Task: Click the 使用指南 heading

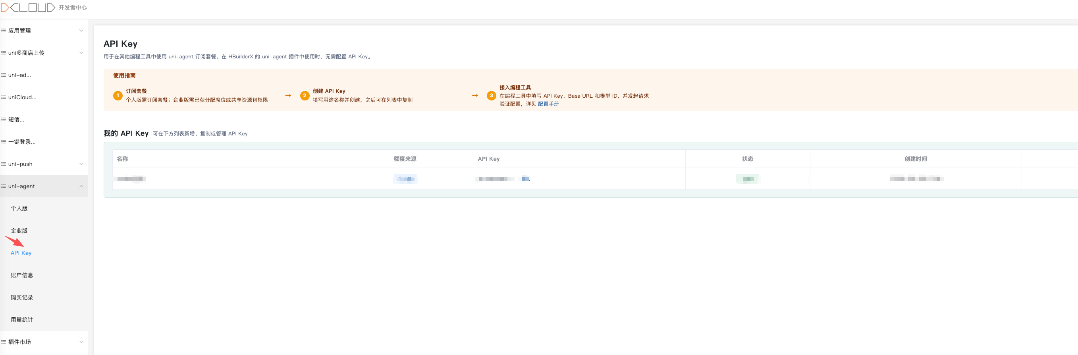Action: tap(124, 75)
